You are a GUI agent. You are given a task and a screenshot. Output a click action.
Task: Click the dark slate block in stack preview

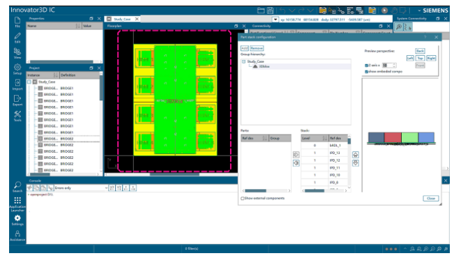(376, 137)
